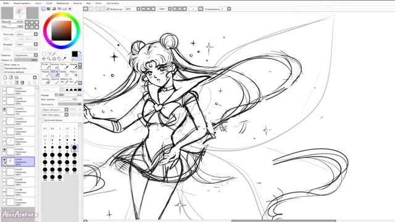The image size is (395, 222).
Task: Select the Eyedropper color picker tool
Action: 64,59
